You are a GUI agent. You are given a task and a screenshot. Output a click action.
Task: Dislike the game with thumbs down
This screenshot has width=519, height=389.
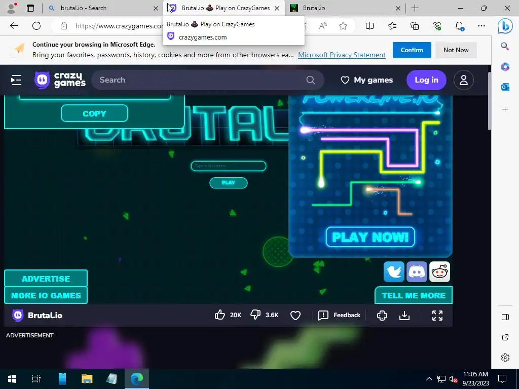[255, 315]
